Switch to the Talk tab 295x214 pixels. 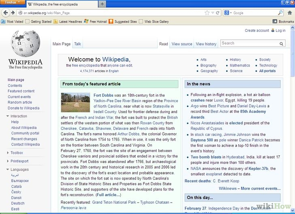77,44
